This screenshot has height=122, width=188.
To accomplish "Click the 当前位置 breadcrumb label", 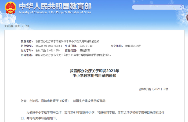I will point(9,26).
